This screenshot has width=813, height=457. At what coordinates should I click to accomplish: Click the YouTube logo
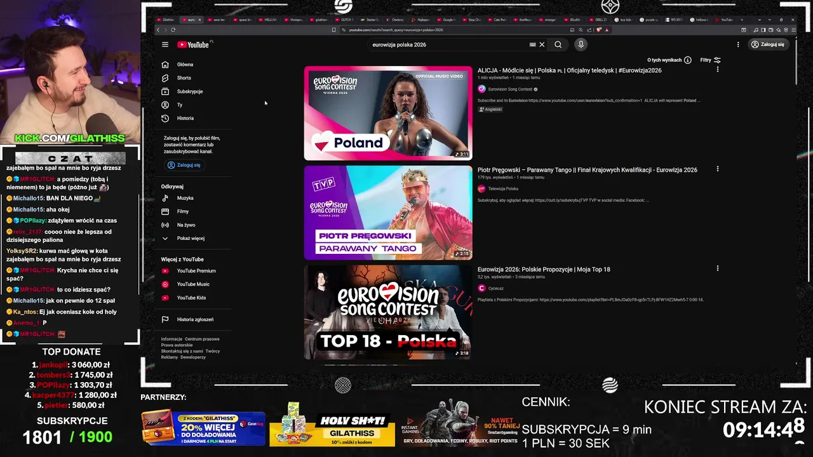193,44
